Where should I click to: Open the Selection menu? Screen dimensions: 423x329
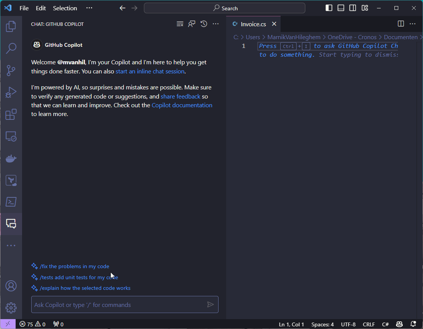coord(65,8)
